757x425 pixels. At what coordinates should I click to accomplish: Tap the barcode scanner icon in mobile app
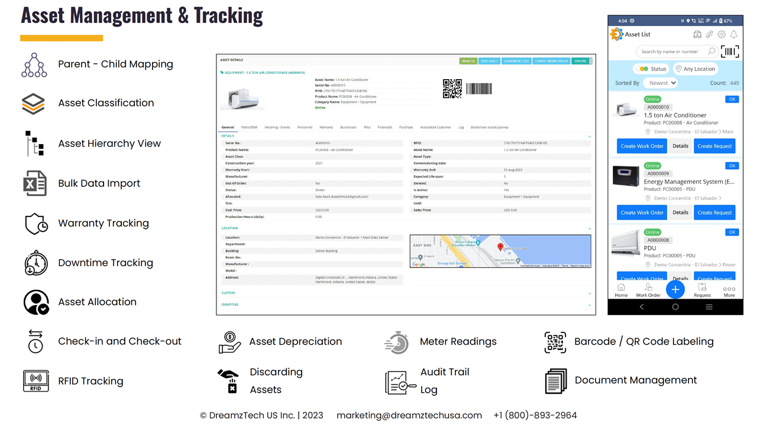pos(730,51)
